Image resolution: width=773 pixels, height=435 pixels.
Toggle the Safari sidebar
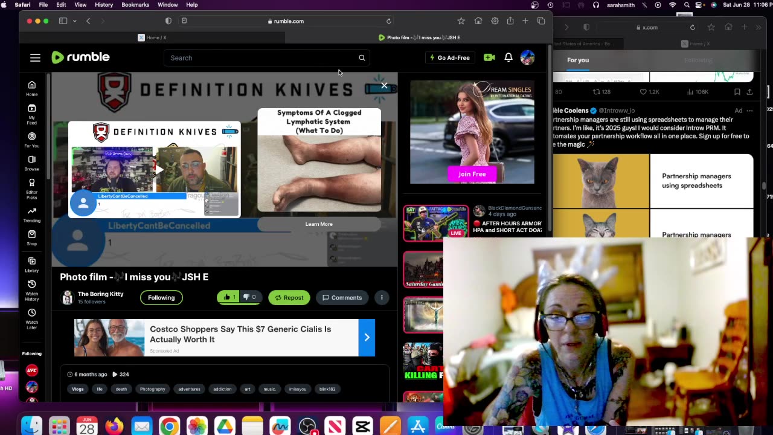coord(63,21)
